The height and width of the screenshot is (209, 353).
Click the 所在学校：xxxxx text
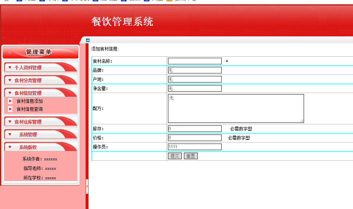[40, 178]
